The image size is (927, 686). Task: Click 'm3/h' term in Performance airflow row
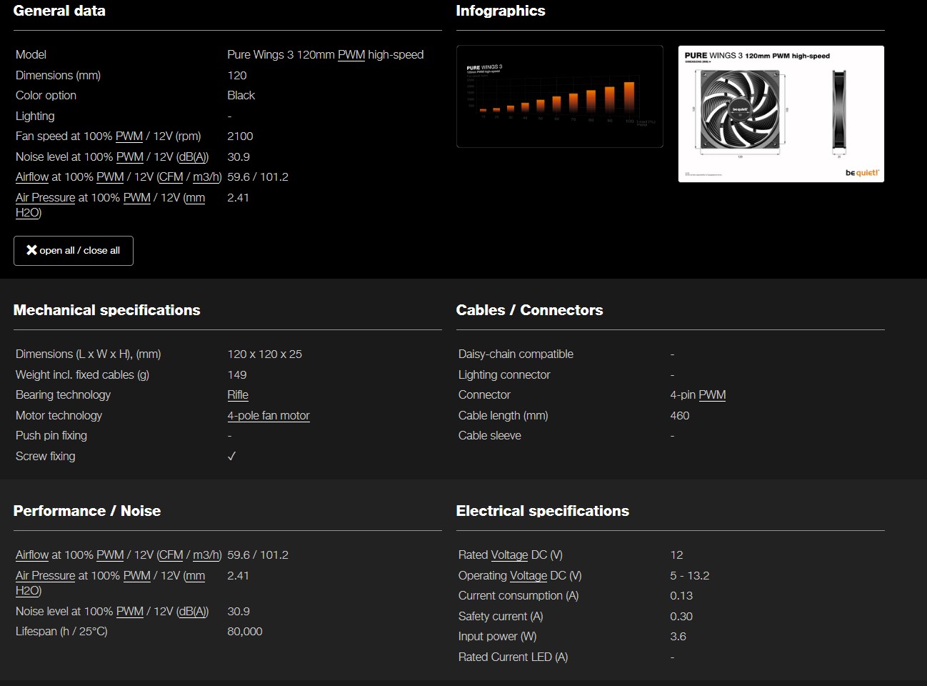pos(206,555)
